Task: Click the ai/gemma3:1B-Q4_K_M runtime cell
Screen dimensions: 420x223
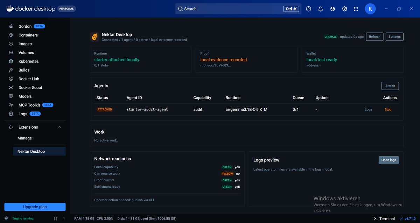Action: pos(246,109)
